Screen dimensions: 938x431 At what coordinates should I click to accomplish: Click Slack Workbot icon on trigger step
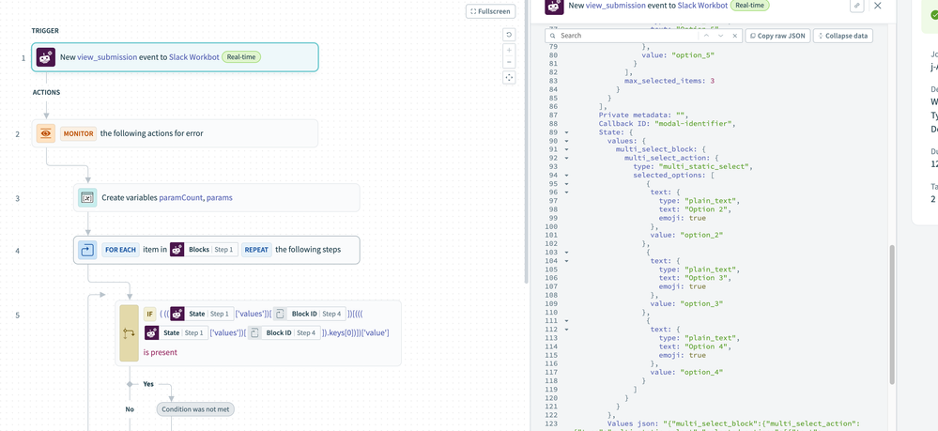point(46,57)
